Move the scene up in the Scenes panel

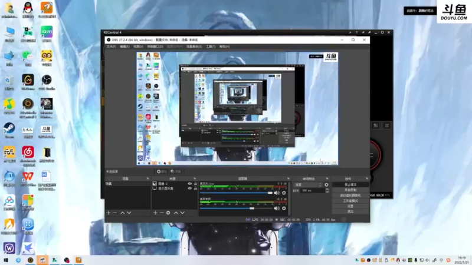tap(123, 213)
